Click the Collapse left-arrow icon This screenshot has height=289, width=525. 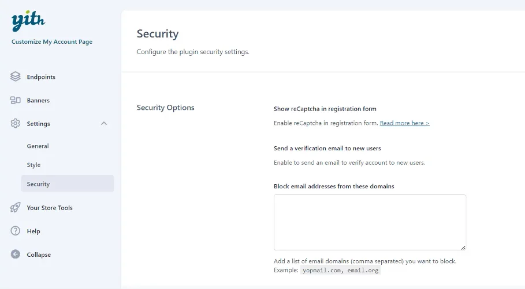click(x=16, y=254)
